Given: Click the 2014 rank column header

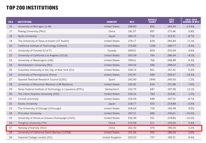Looking at the screenshot, I should pyautogui.click(x=11, y=22).
